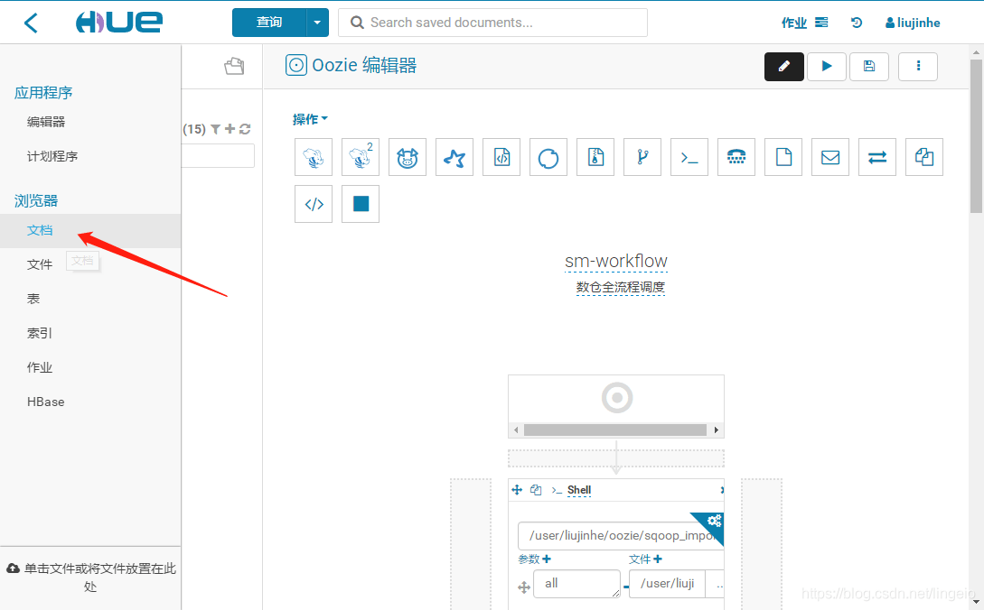Image resolution: width=984 pixels, height=610 pixels.
Task: Go back with the left arrow
Action: point(31,23)
